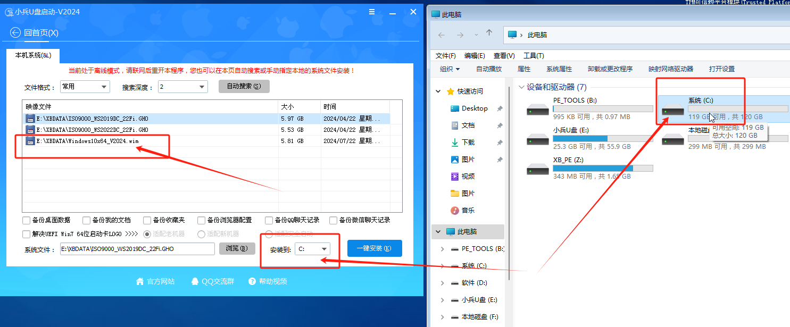This screenshot has height=327, width=790.
Task: Click the 文档 document icon in the sidebar
Action: click(x=455, y=125)
